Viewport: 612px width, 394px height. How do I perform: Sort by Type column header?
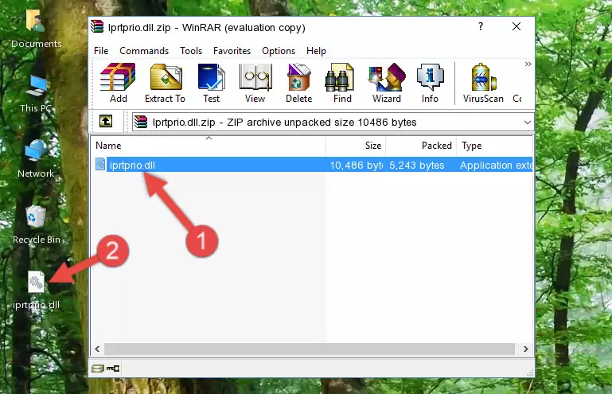coord(494,146)
